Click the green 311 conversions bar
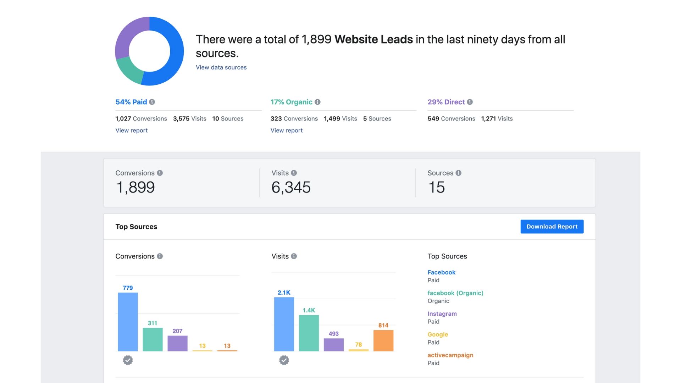The image size is (681, 383). (x=153, y=340)
